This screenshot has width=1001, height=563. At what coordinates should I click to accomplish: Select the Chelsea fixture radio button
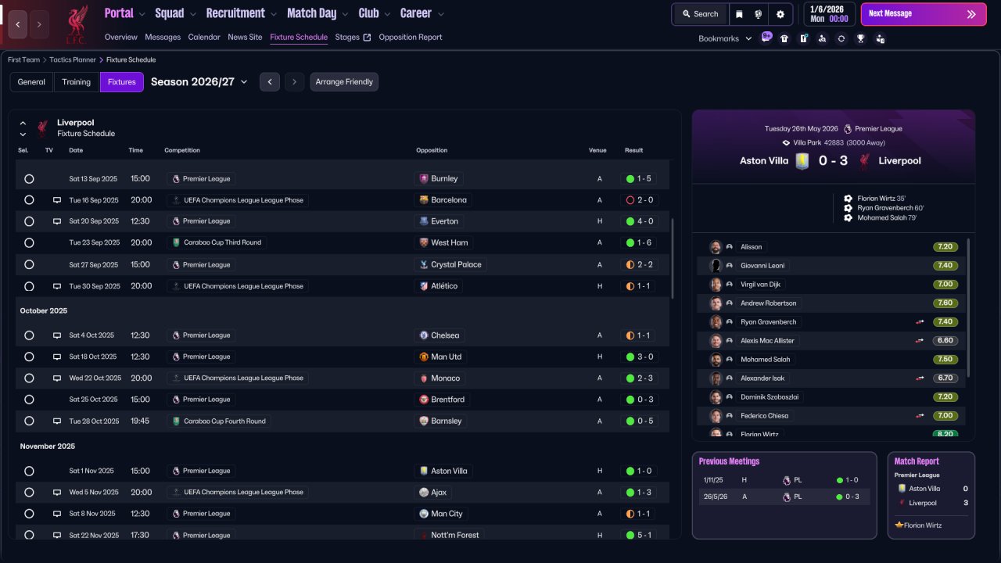(x=29, y=335)
